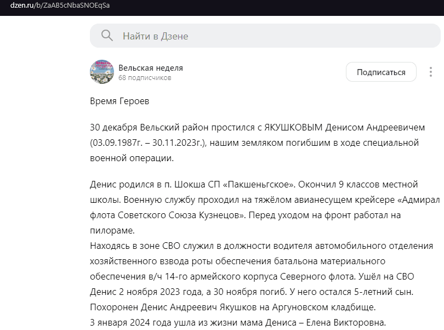444x330 pixels.
Task: Click the '68 подписчиков' subscriber count
Action: click(x=145, y=78)
